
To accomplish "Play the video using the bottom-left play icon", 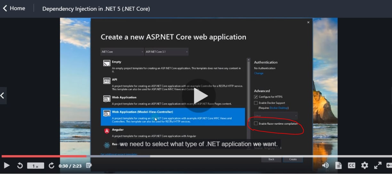I will tap(6, 165).
